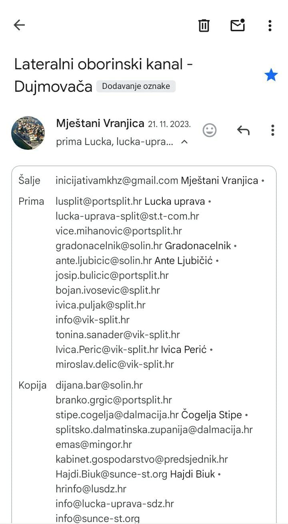Reply using the arrow icon
Image resolution: width=288 pixels, height=524 pixels.
tap(243, 130)
